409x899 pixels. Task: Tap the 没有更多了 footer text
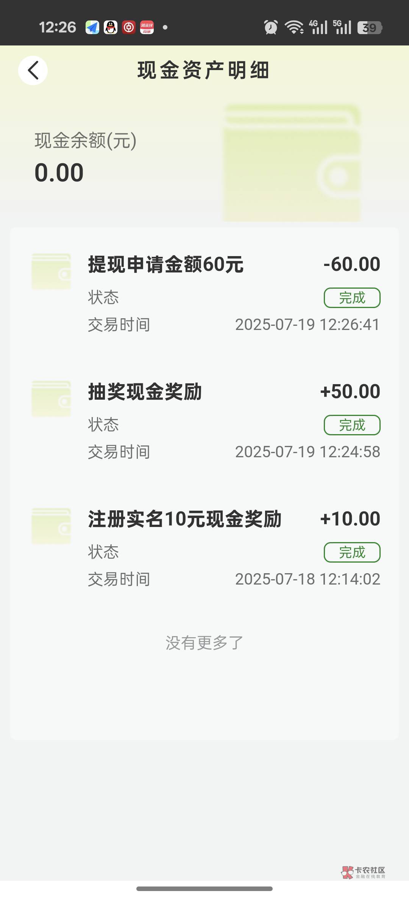pyautogui.click(x=204, y=643)
